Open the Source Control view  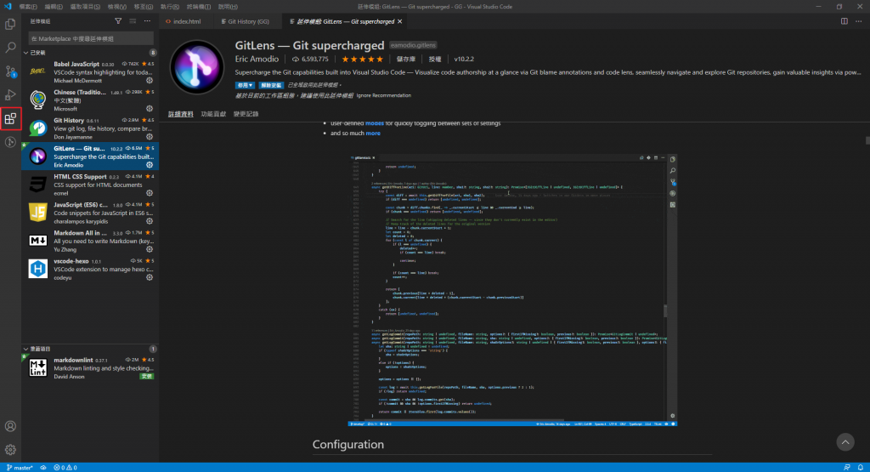click(10, 71)
